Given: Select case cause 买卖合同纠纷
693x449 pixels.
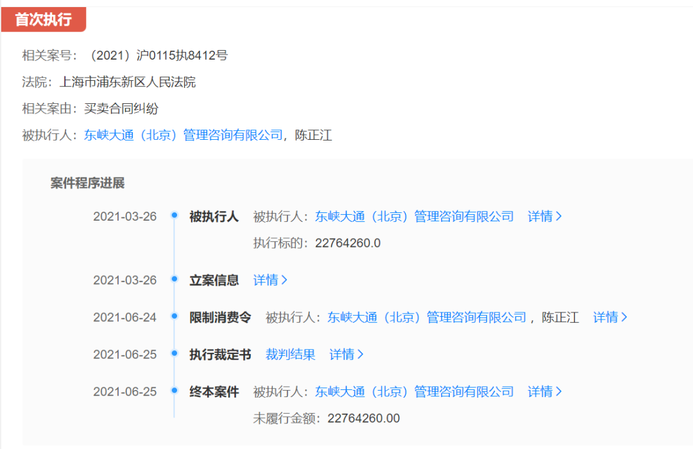Looking at the screenshot, I should [x=121, y=108].
